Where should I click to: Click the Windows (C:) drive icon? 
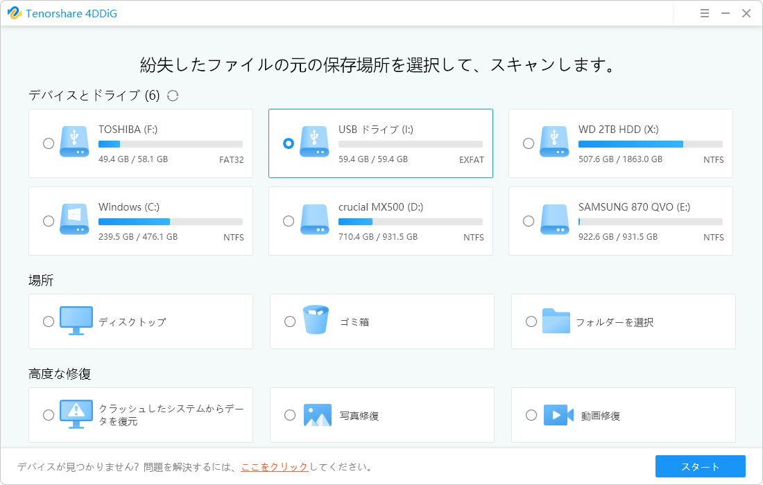74,219
